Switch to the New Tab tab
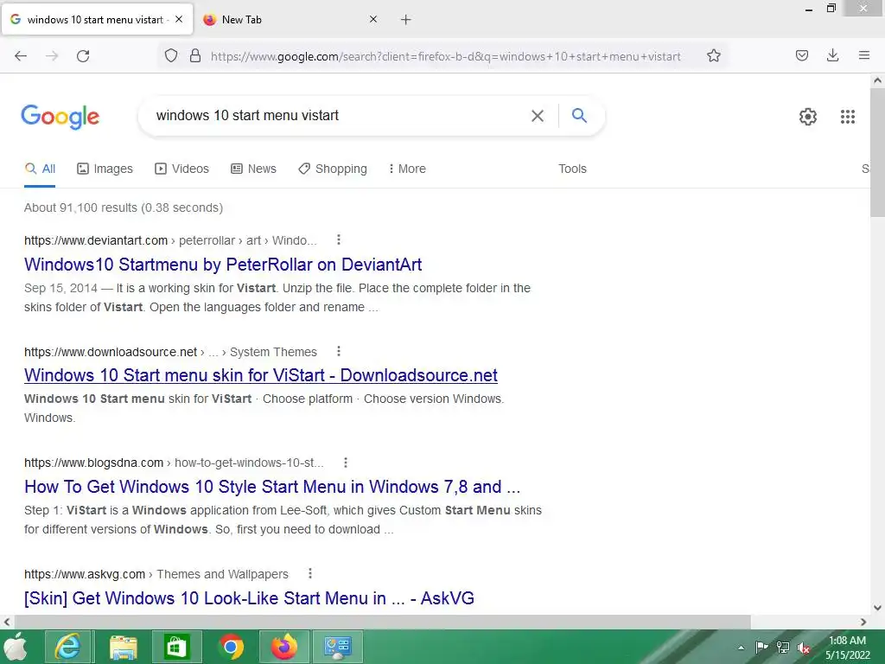The height and width of the screenshot is (664, 885). (x=290, y=20)
